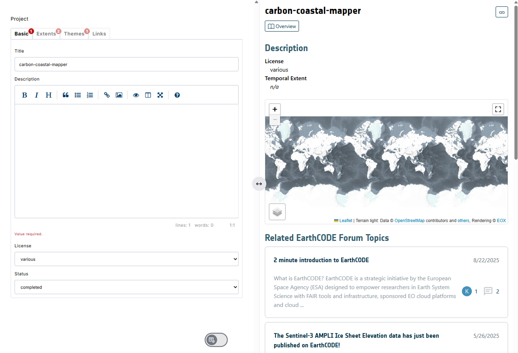This screenshot has width=518, height=353.
Task: Switch to the Extents tab
Action: [x=46, y=34]
